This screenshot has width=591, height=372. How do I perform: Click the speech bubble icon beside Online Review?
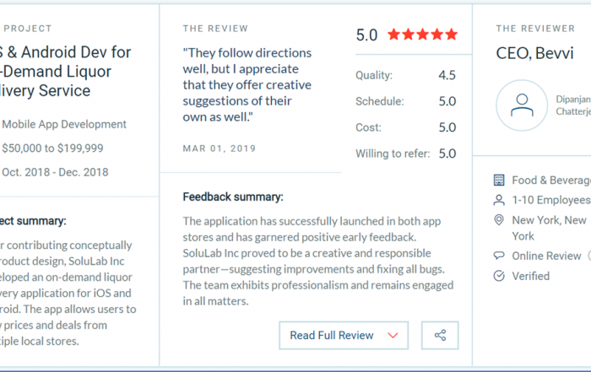tap(499, 256)
